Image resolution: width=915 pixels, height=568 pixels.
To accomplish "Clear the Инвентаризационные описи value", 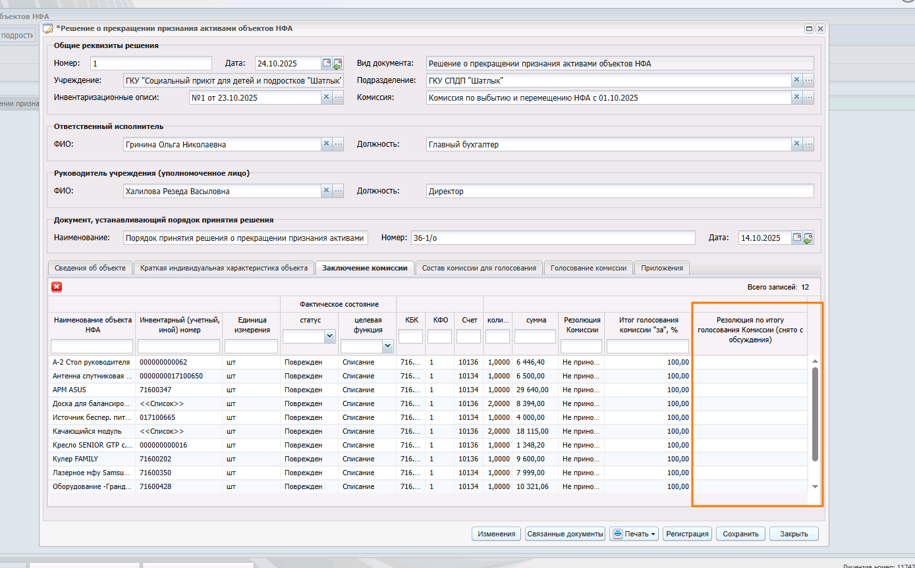I will (326, 97).
